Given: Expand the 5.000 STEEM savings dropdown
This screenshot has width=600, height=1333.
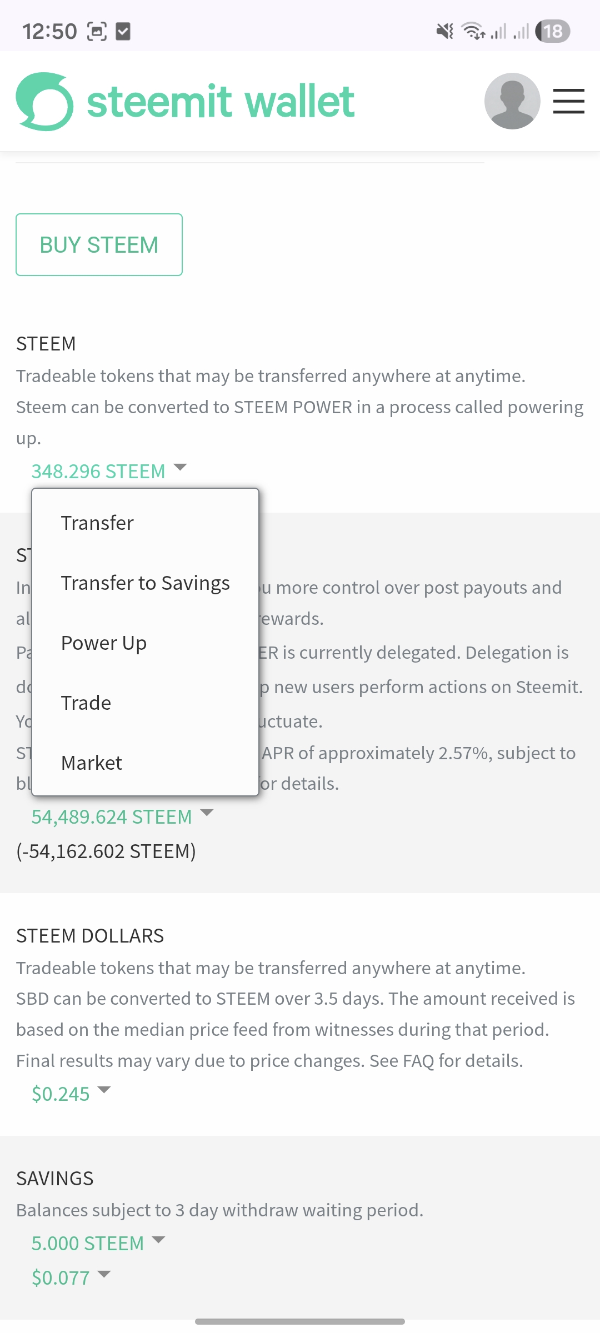Looking at the screenshot, I should [x=98, y=1243].
